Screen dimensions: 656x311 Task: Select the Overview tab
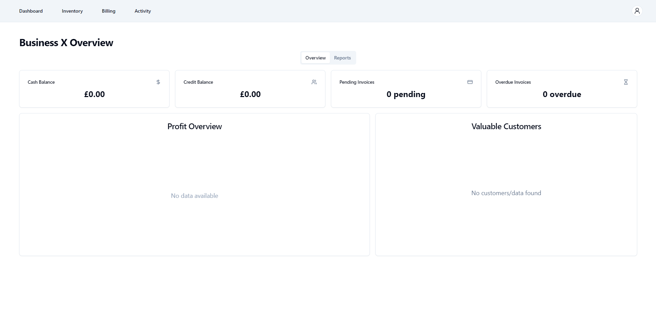[315, 58]
